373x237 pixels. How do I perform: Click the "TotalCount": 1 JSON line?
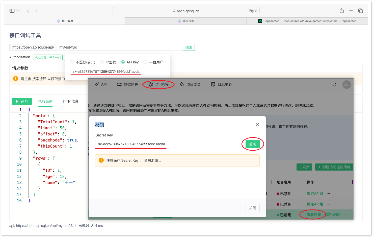coord(57,122)
